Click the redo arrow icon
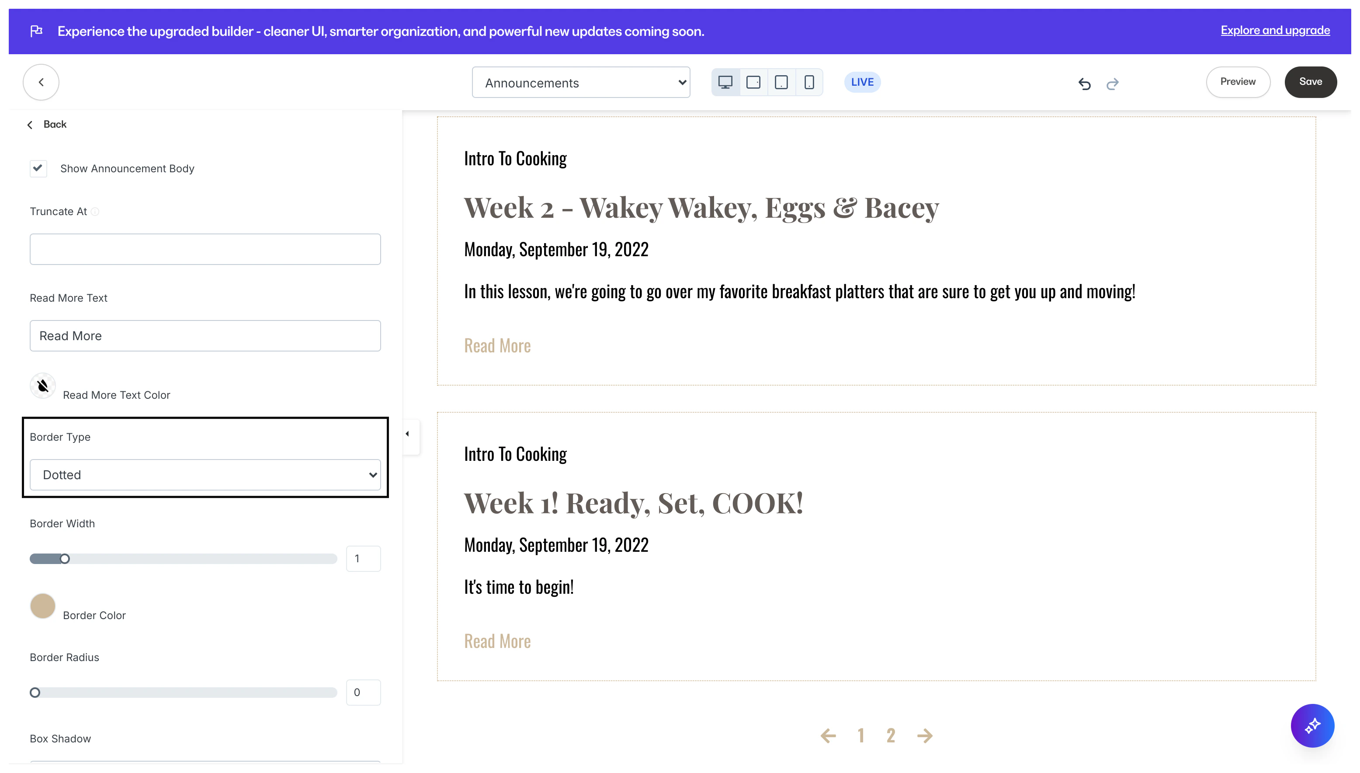1360x773 pixels. (1112, 84)
